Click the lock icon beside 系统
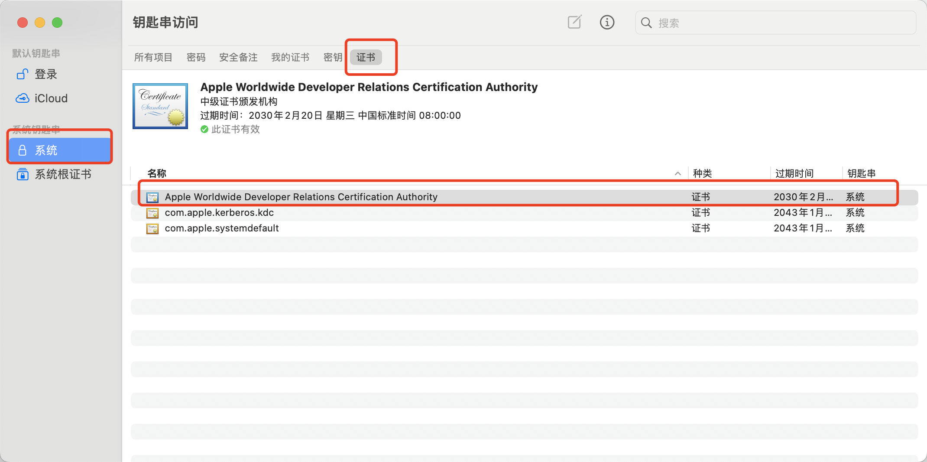The width and height of the screenshot is (927, 462). coord(23,150)
